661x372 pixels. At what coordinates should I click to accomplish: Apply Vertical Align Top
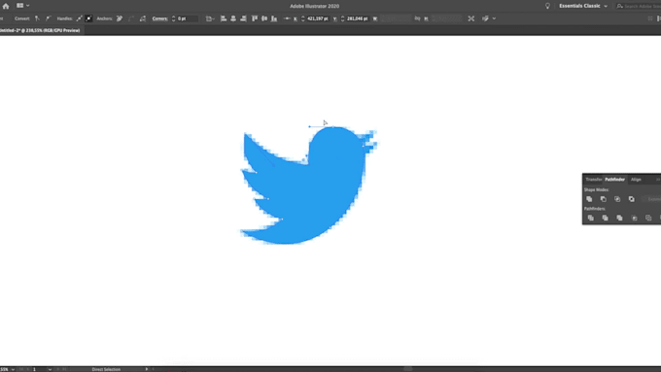[255, 18]
